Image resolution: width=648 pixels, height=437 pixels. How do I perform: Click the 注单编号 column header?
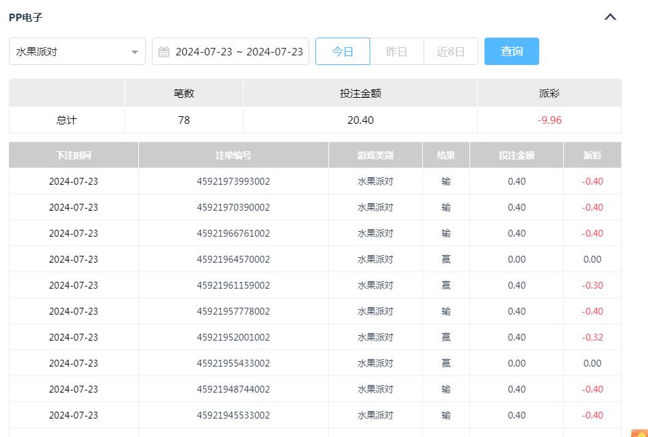(233, 155)
